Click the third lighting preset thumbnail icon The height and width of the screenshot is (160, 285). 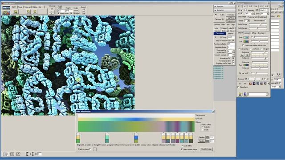click(257, 84)
